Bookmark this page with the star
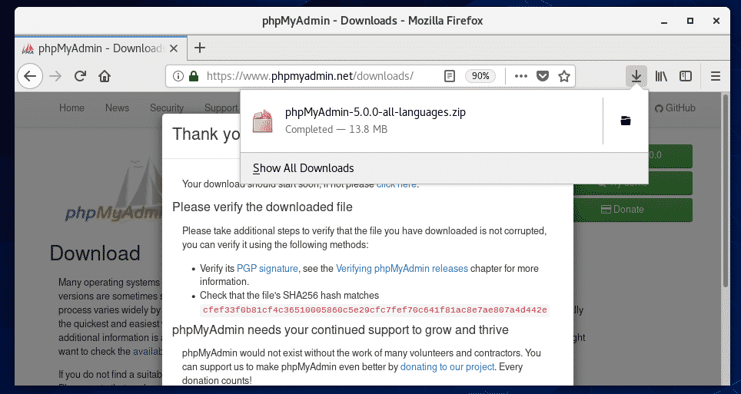This screenshot has height=394, width=741. (563, 76)
